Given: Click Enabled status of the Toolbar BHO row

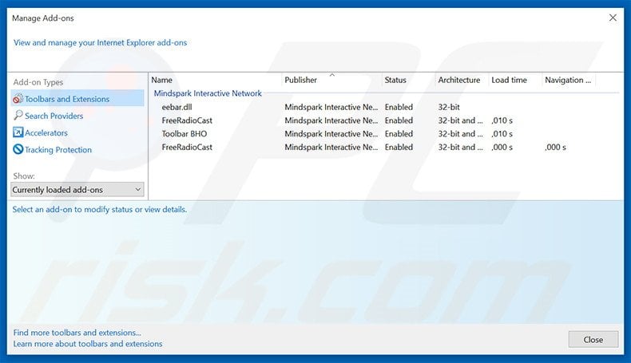Looking at the screenshot, I should [399, 133].
